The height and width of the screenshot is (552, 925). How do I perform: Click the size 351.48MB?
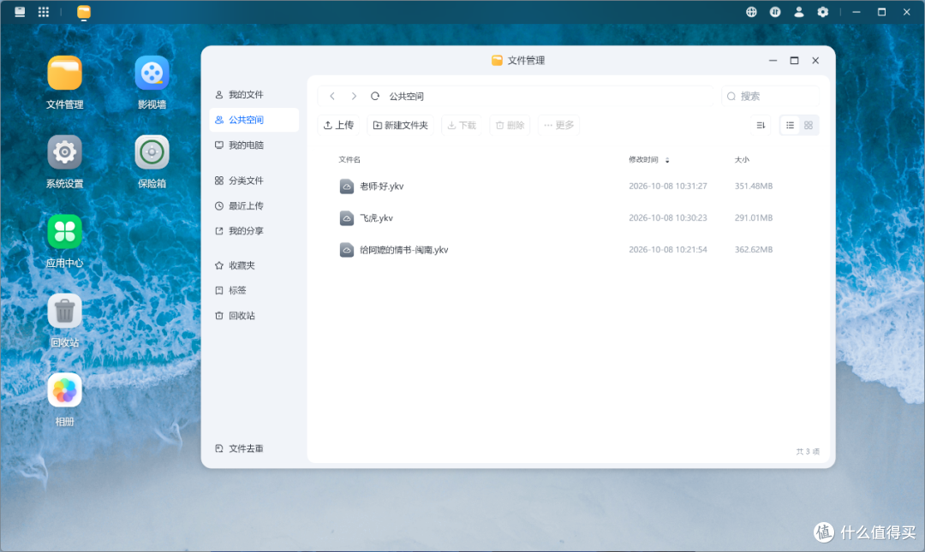pos(754,187)
